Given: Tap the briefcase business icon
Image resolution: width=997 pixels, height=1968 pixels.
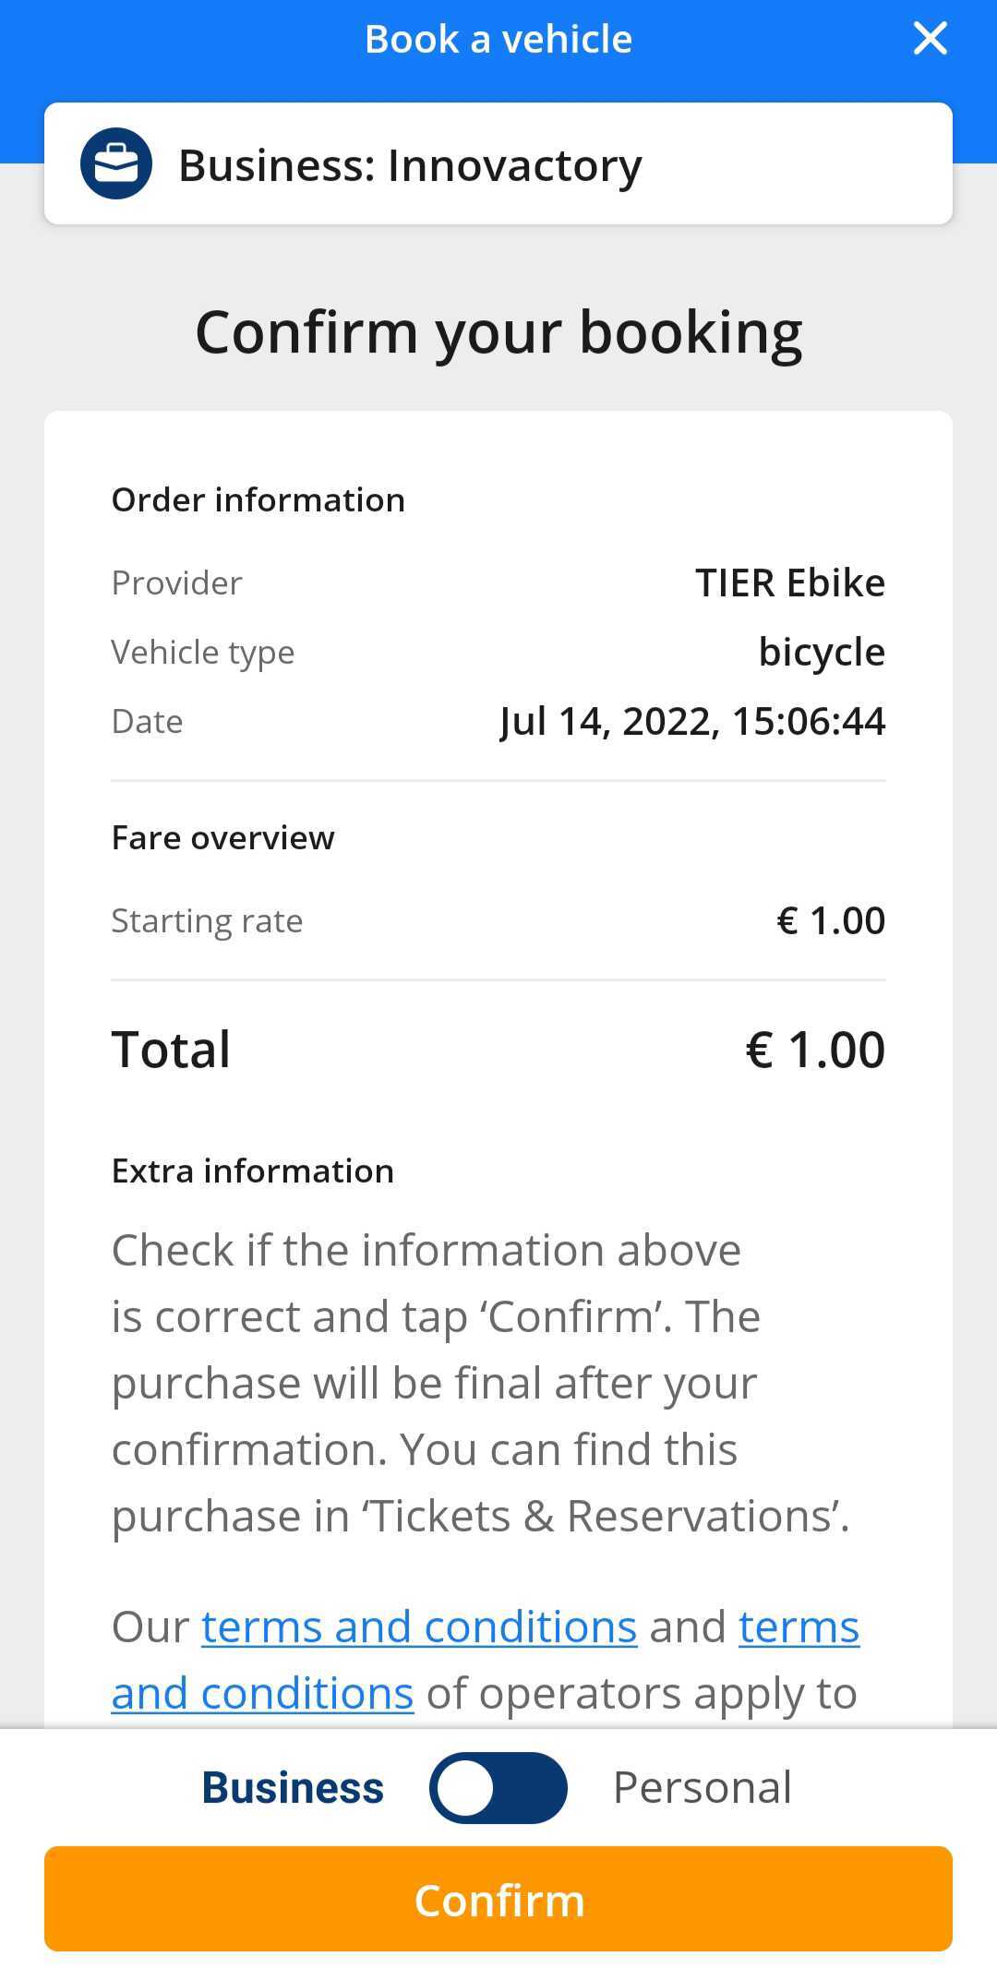Looking at the screenshot, I should [116, 164].
